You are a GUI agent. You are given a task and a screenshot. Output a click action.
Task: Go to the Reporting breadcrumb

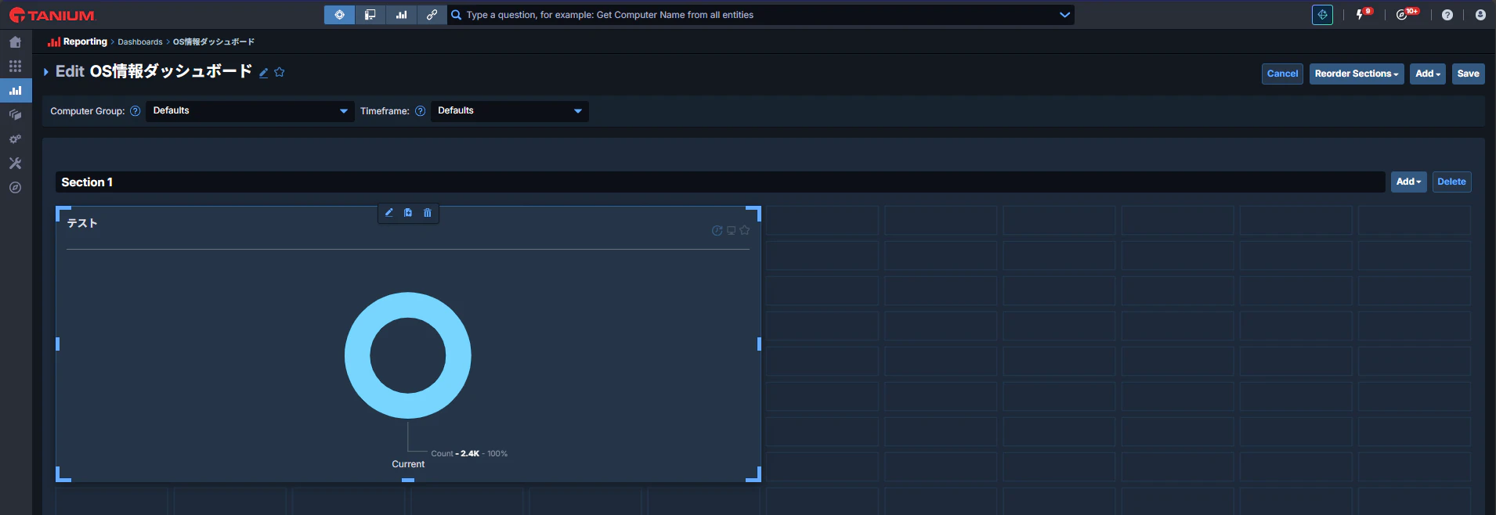pos(78,42)
